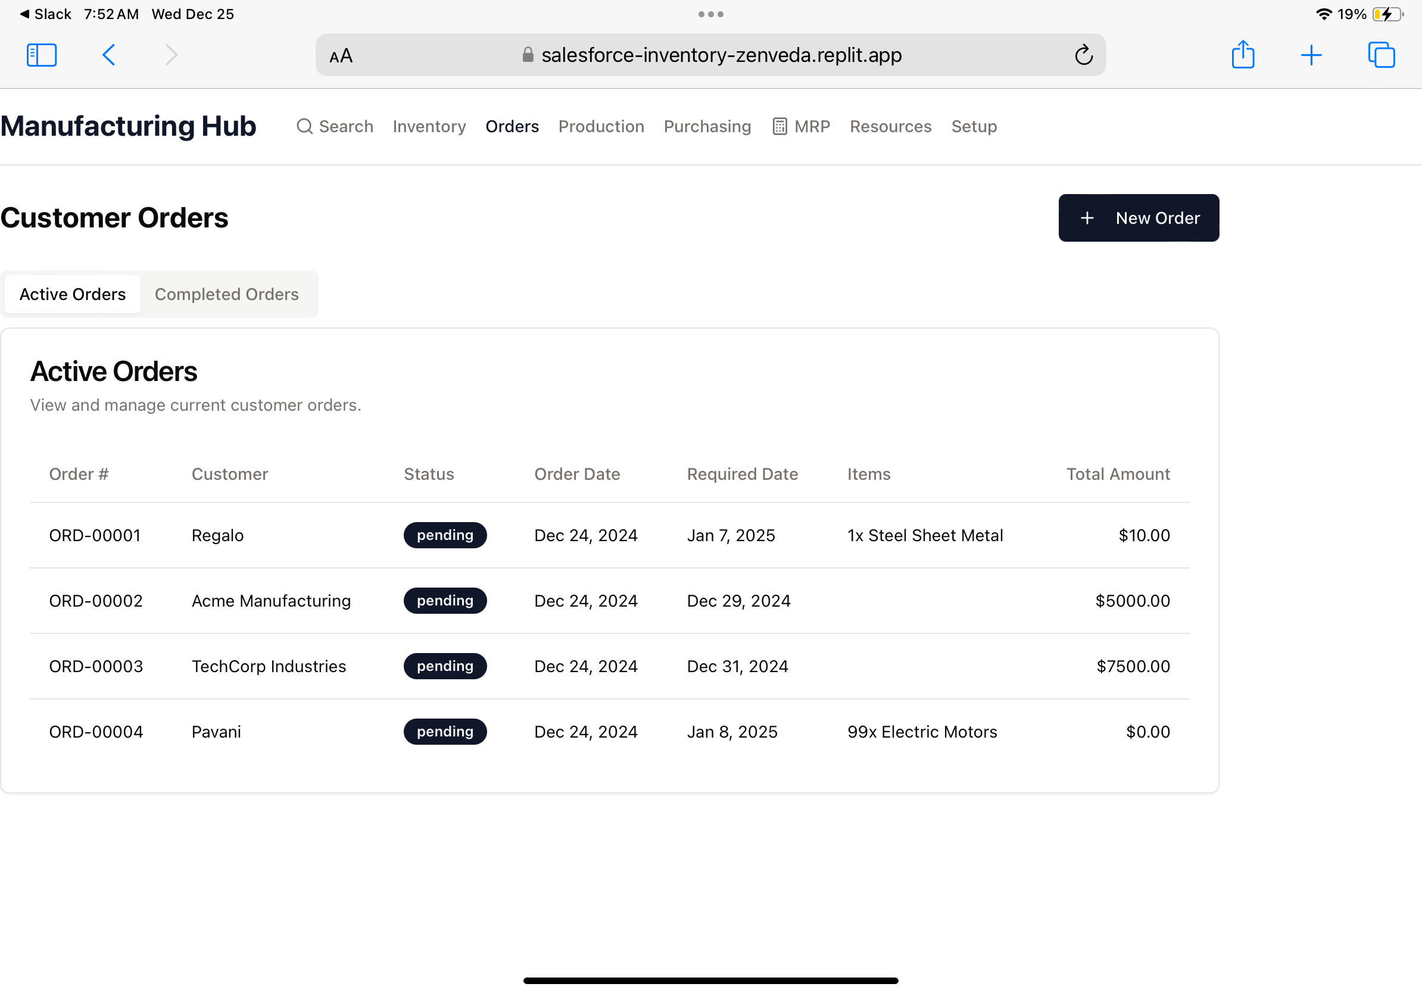The width and height of the screenshot is (1422, 993).
Task: Go back with the browser back arrow
Action: [108, 55]
